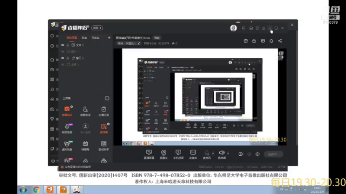Open the 房管助手 tool
This screenshot has width=346, height=194.
[85, 111]
